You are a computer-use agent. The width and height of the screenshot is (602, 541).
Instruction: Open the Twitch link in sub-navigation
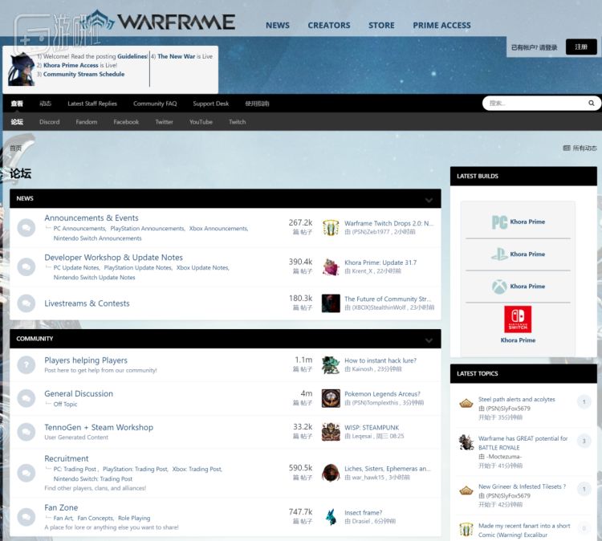pyautogui.click(x=238, y=122)
